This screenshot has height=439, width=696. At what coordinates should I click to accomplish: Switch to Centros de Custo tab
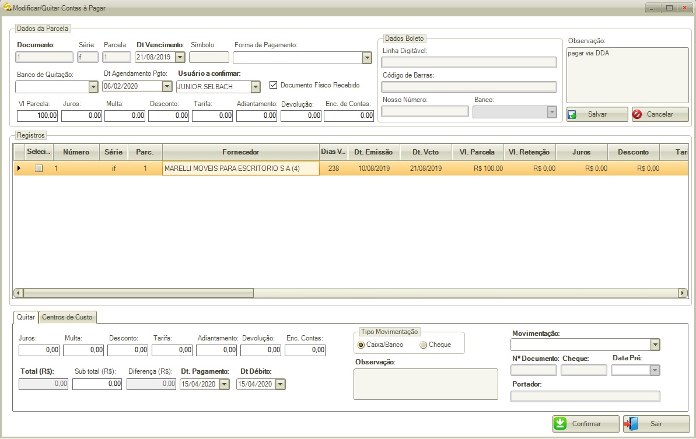67,317
